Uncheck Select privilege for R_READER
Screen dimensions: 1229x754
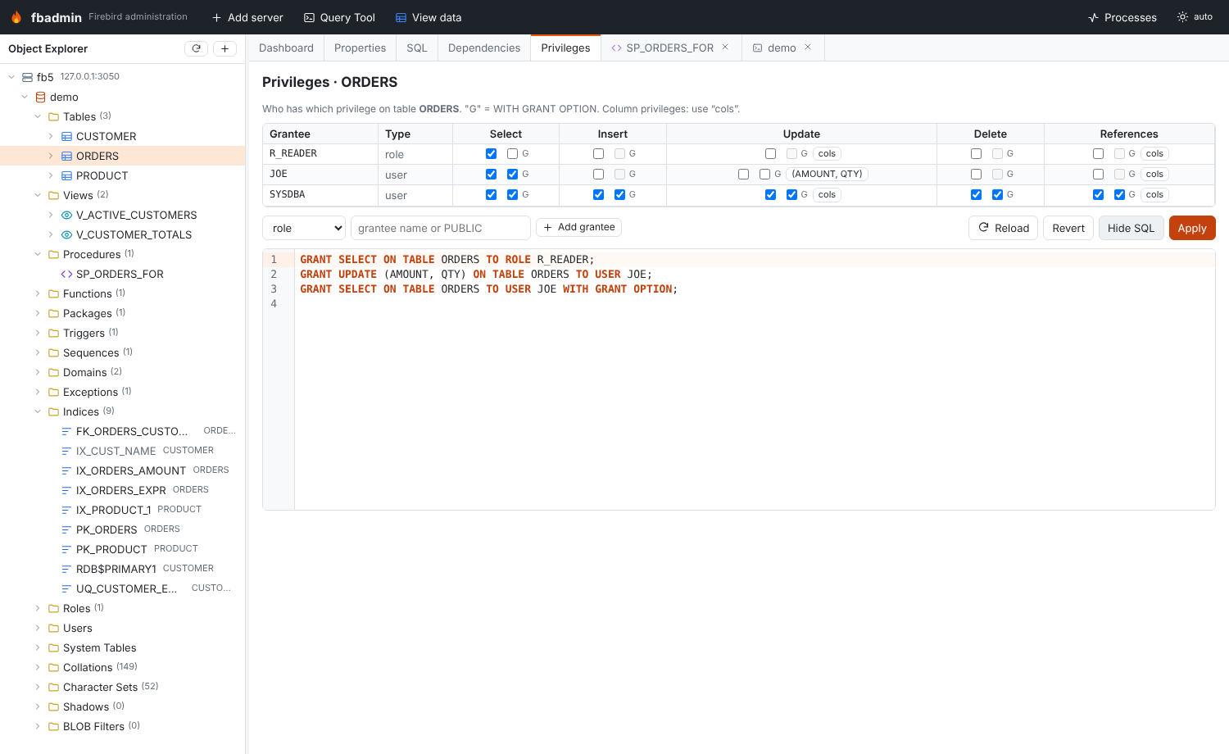click(491, 153)
